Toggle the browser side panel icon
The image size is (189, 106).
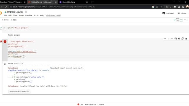pos(183,7)
